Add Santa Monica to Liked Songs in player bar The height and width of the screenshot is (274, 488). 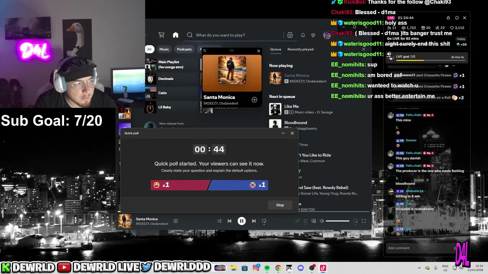coord(175,221)
